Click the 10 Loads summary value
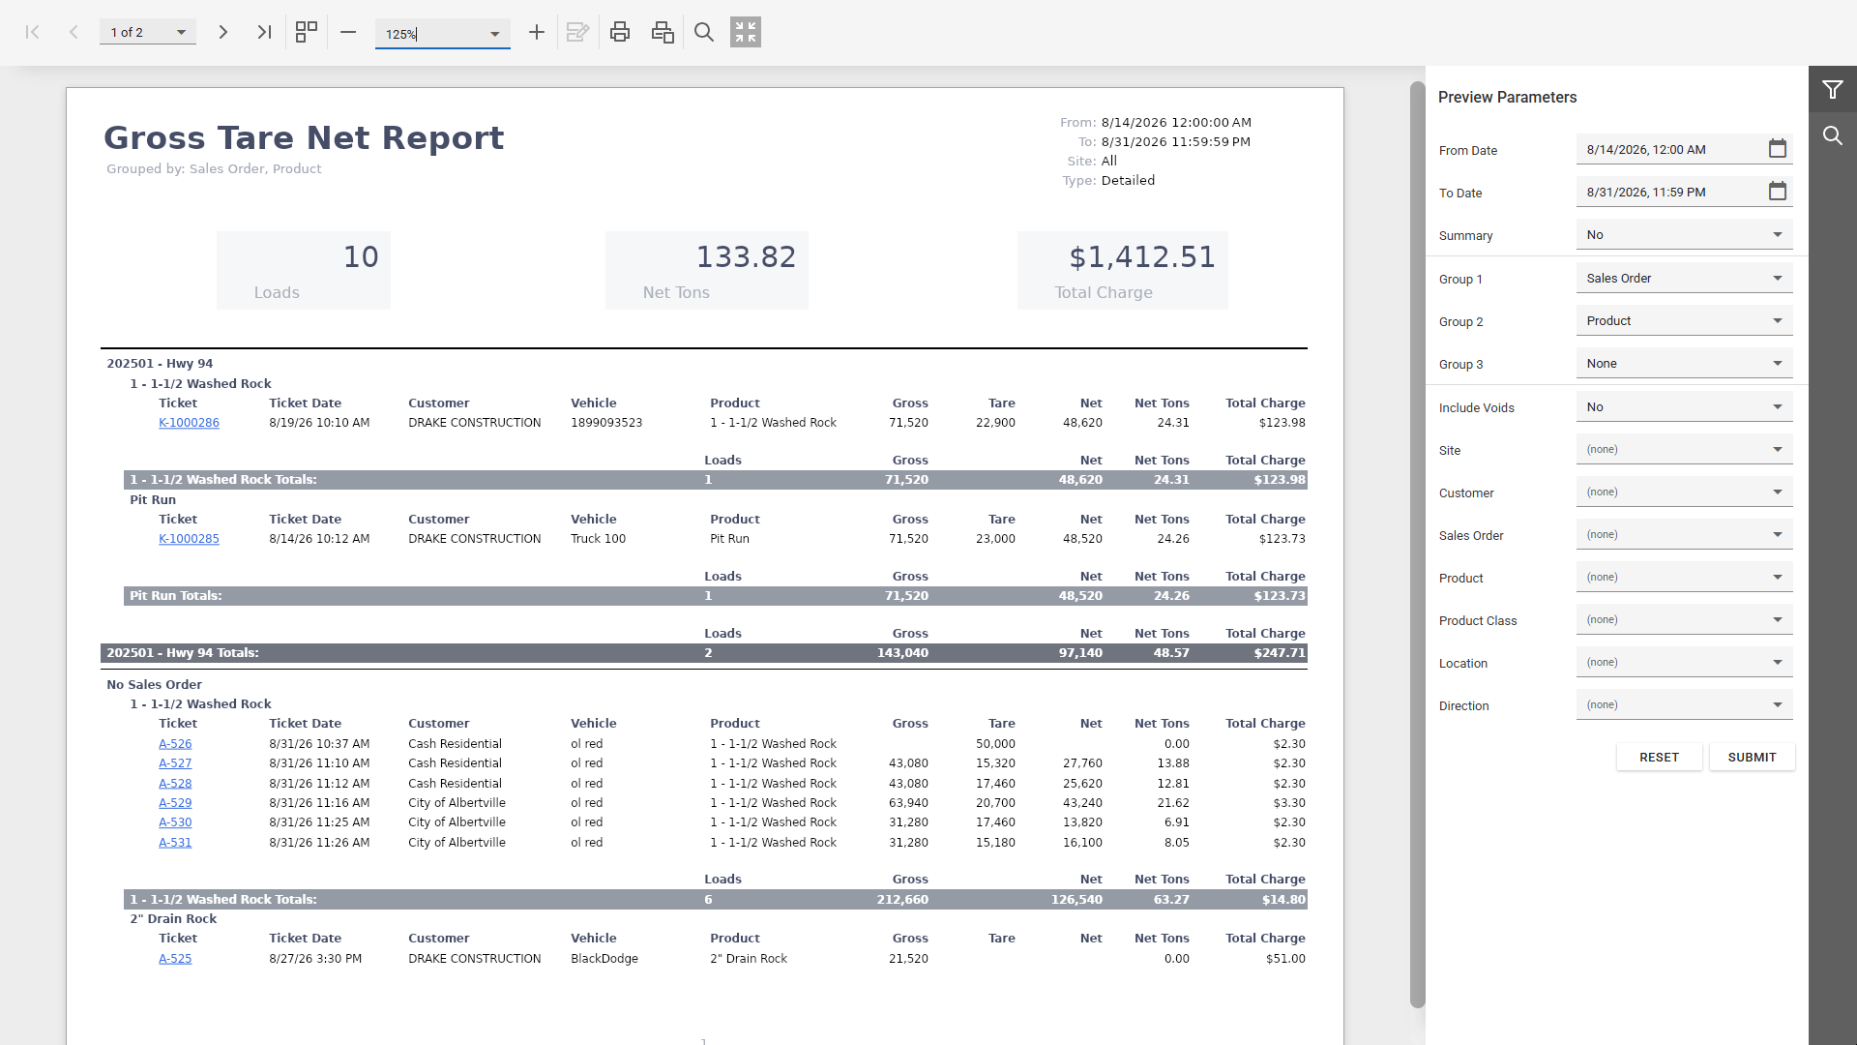Image resolution: width=1857 pixels, height=1045 pixels. click(361, 256)
